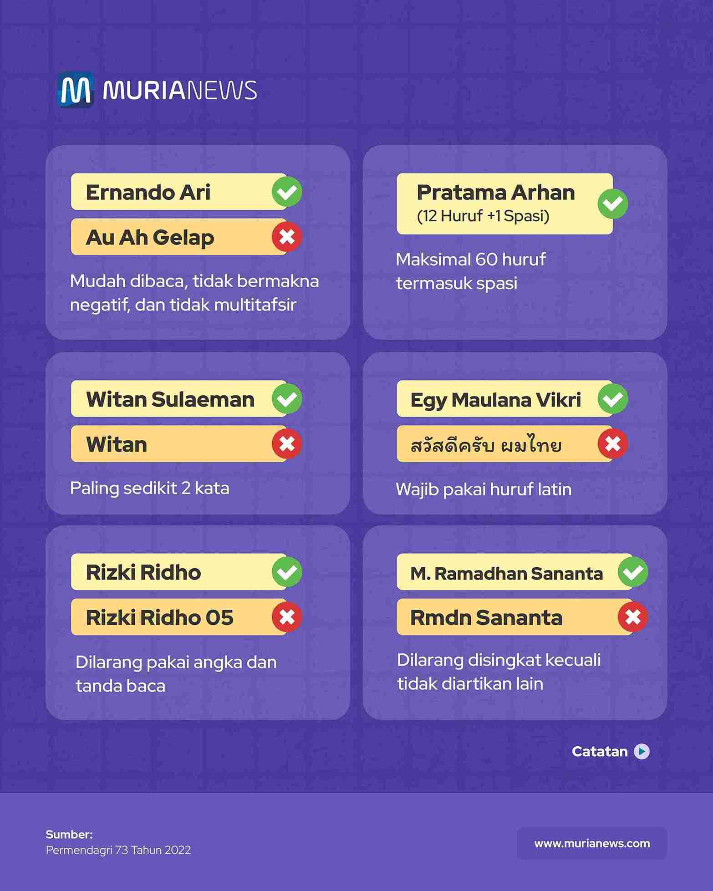Click green checkmark beside Egy Maulana Vikri
This screenshot has width=713, height=891.
pyautogui.click(x=612, y=399)
